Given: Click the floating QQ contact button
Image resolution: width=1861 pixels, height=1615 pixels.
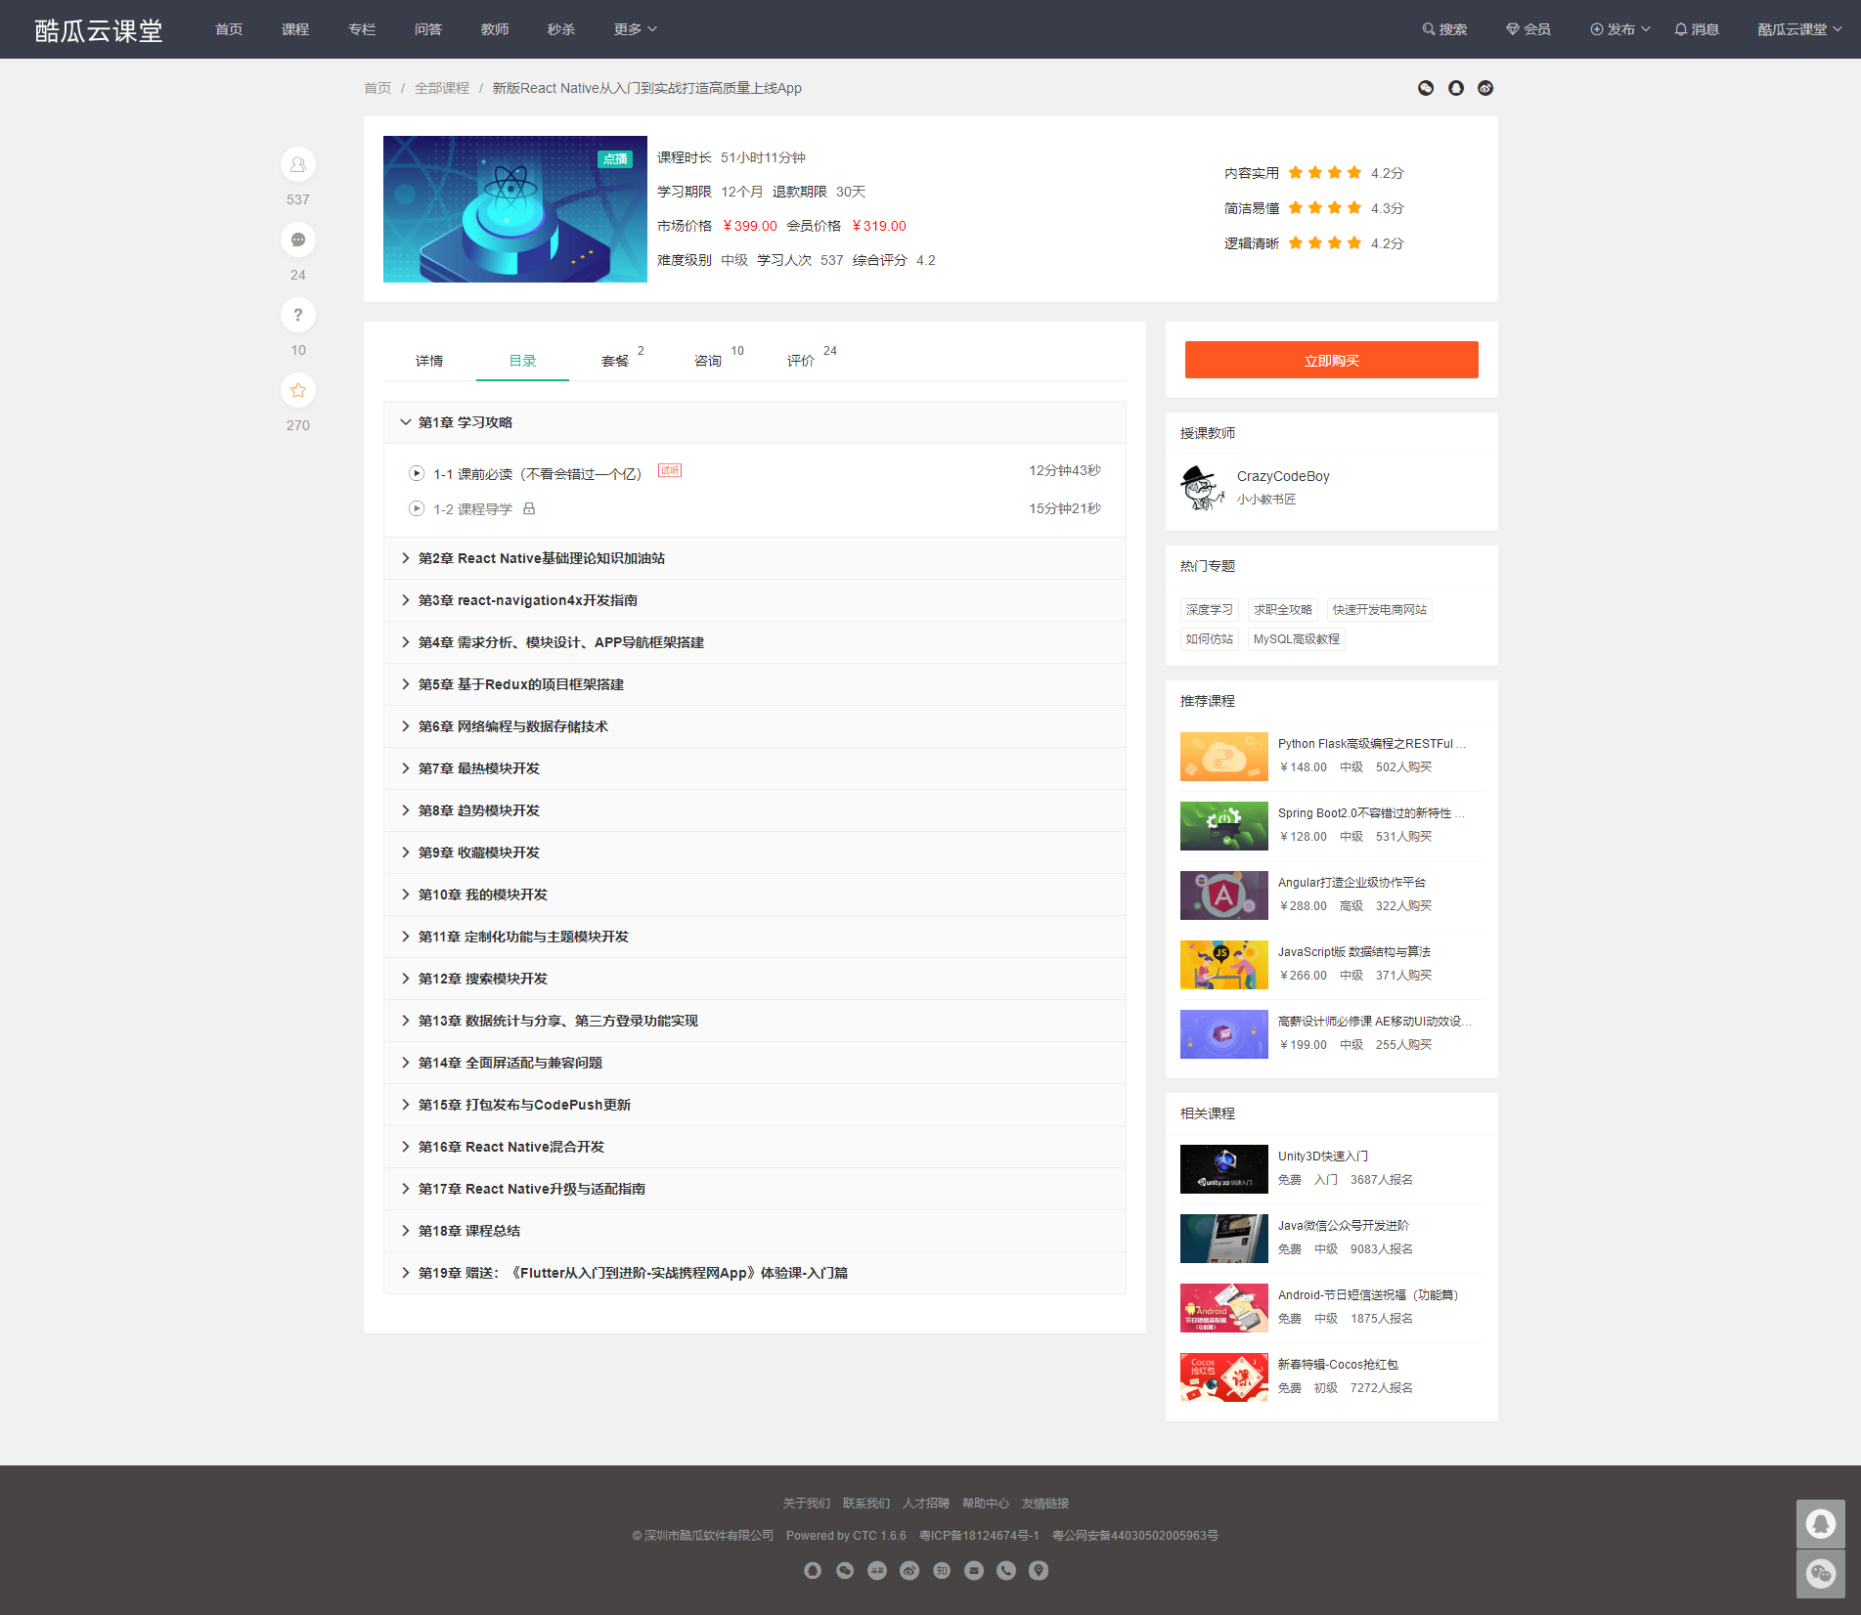Looking at the screenshot, I should pos(1821,1524).
